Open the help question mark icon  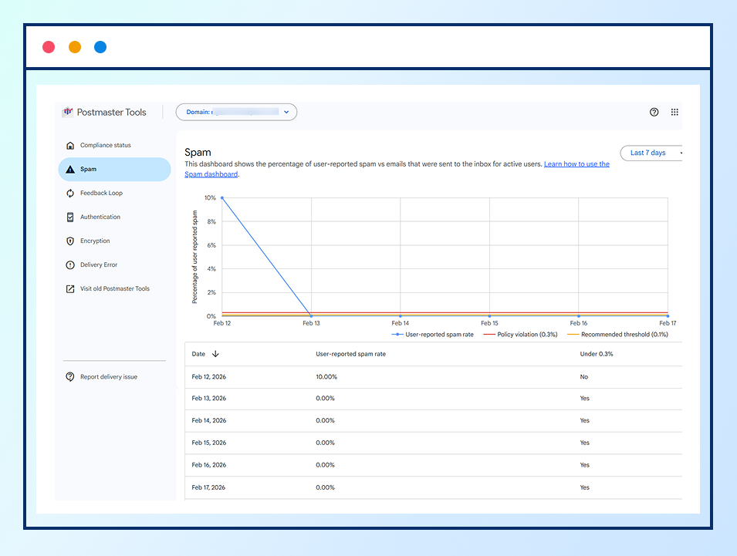coord(654,112)
